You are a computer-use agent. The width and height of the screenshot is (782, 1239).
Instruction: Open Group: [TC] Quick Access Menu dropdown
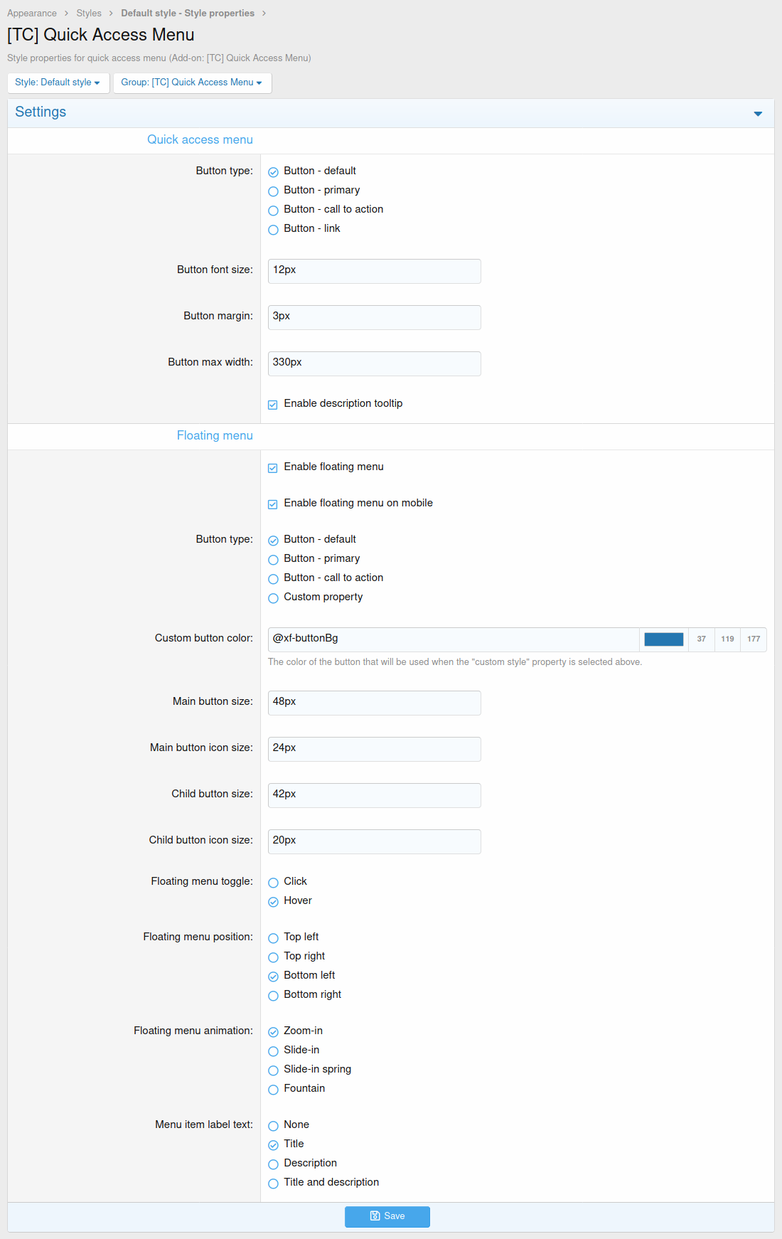pos(192,83)
